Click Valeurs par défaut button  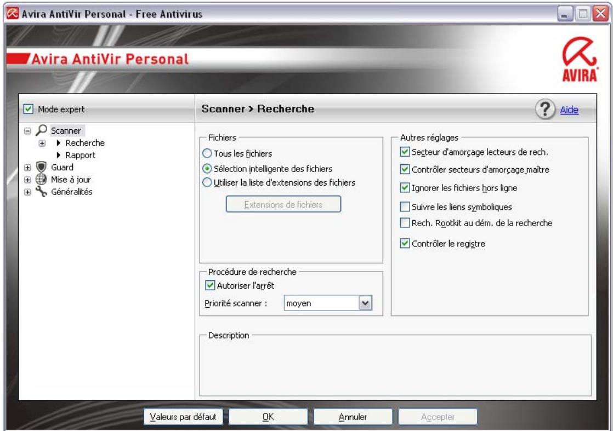(x=183, y=417)
